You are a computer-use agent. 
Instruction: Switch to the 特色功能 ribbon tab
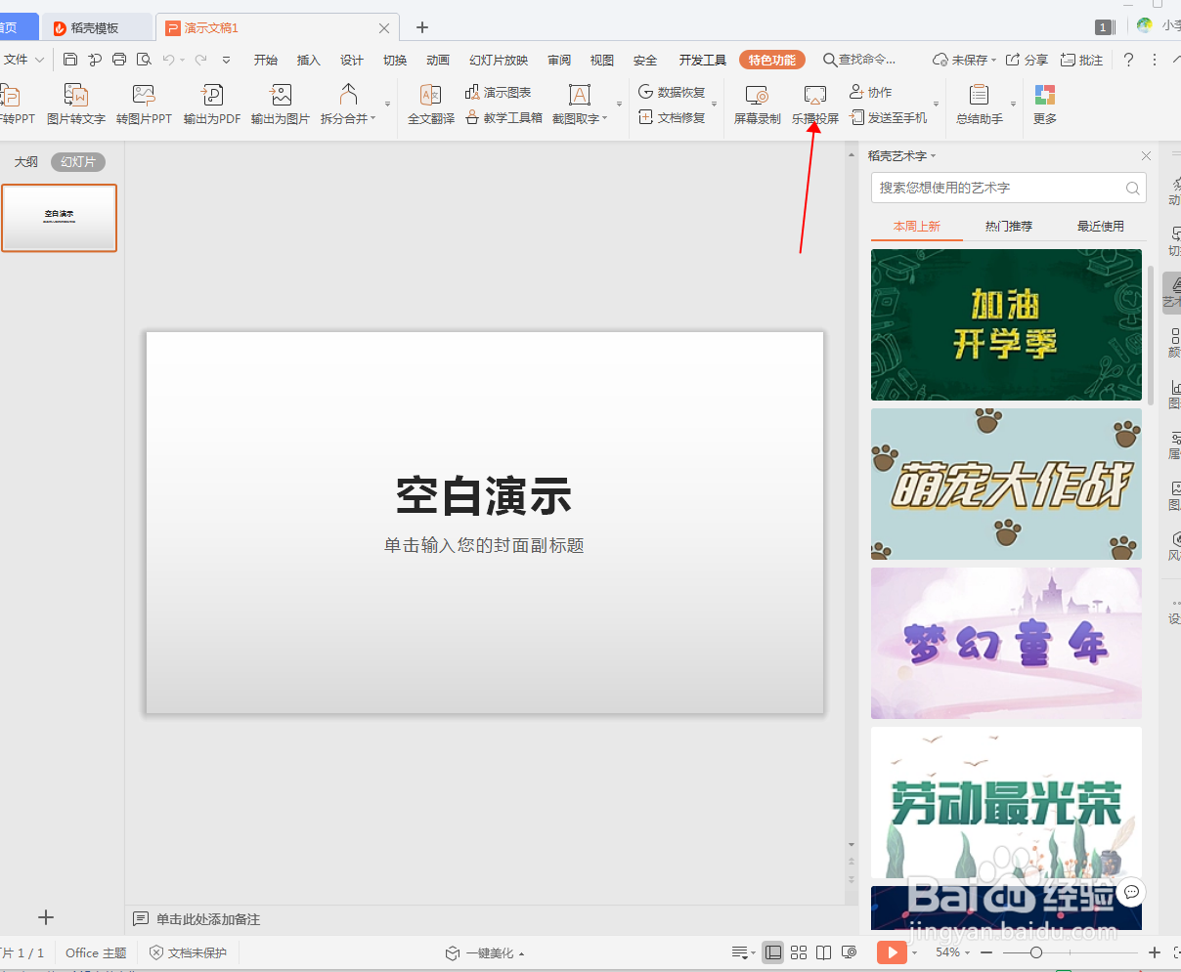[x=771, y=60]
